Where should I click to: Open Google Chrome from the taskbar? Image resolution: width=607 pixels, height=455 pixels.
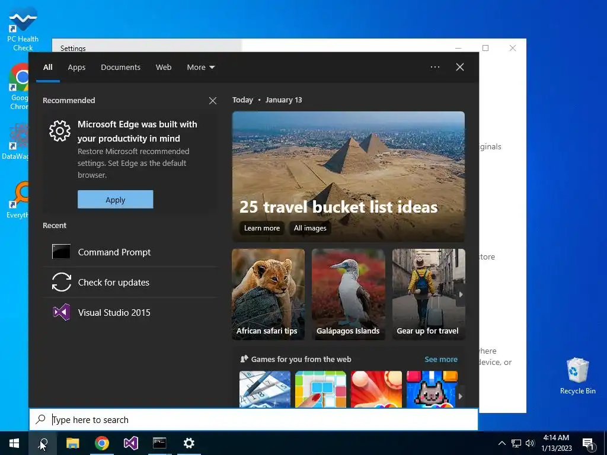102,443
